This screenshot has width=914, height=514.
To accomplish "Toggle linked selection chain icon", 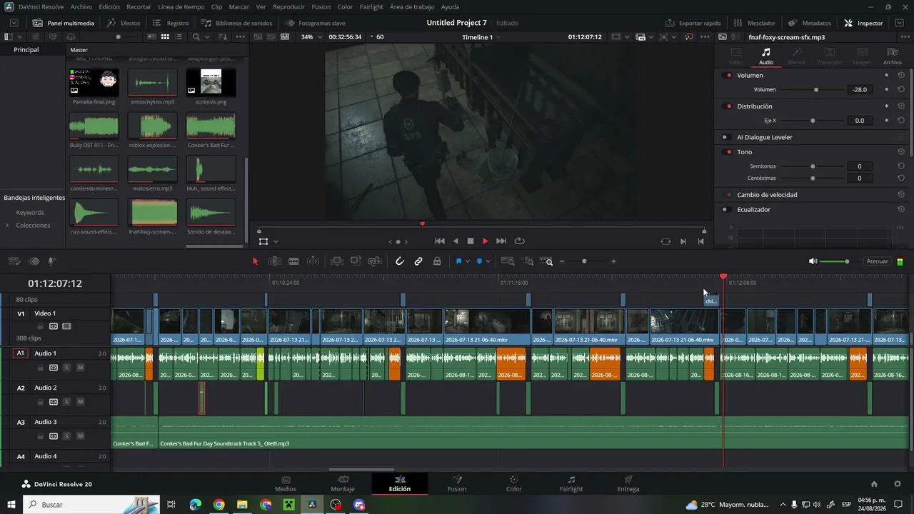I will point(418,261).
